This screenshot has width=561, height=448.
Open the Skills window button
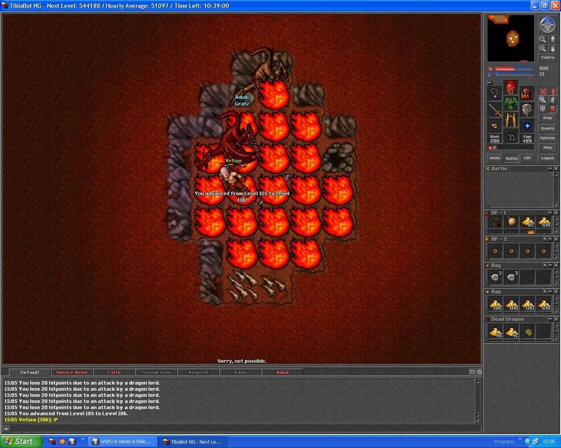(x=495, y=158)
